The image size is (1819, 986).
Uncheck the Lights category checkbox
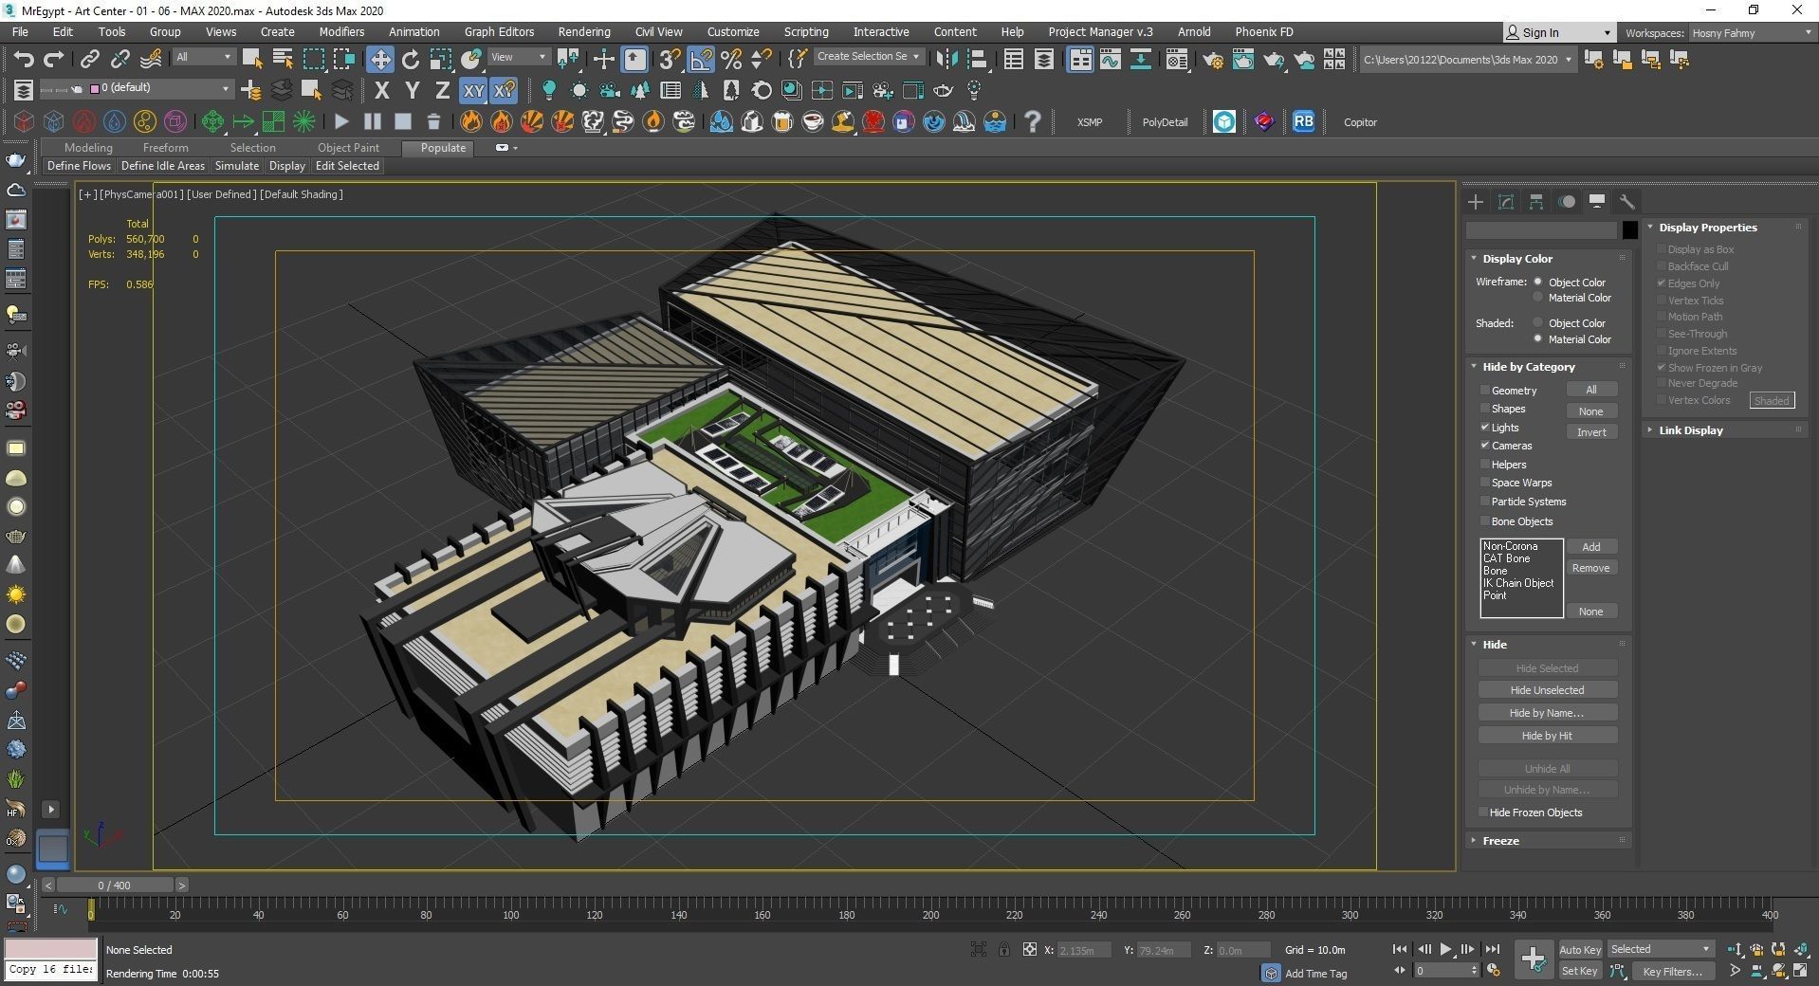1485,428
